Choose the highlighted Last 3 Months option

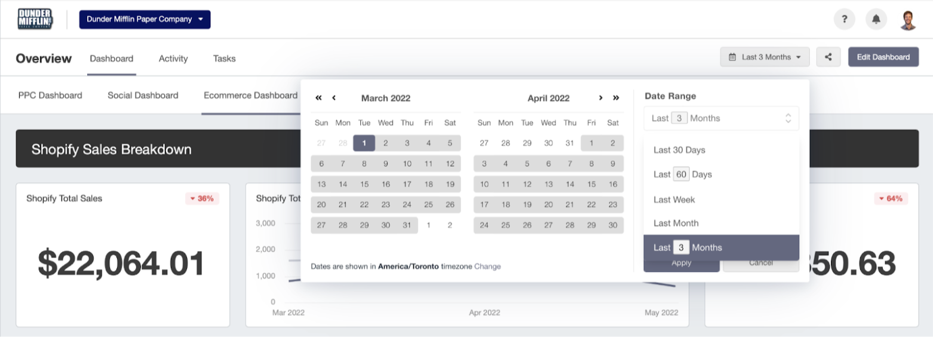click(721, 247)
